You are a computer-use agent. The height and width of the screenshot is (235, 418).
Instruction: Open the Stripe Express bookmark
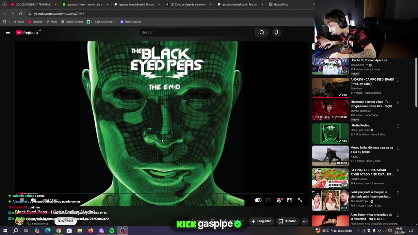[131, 22]
